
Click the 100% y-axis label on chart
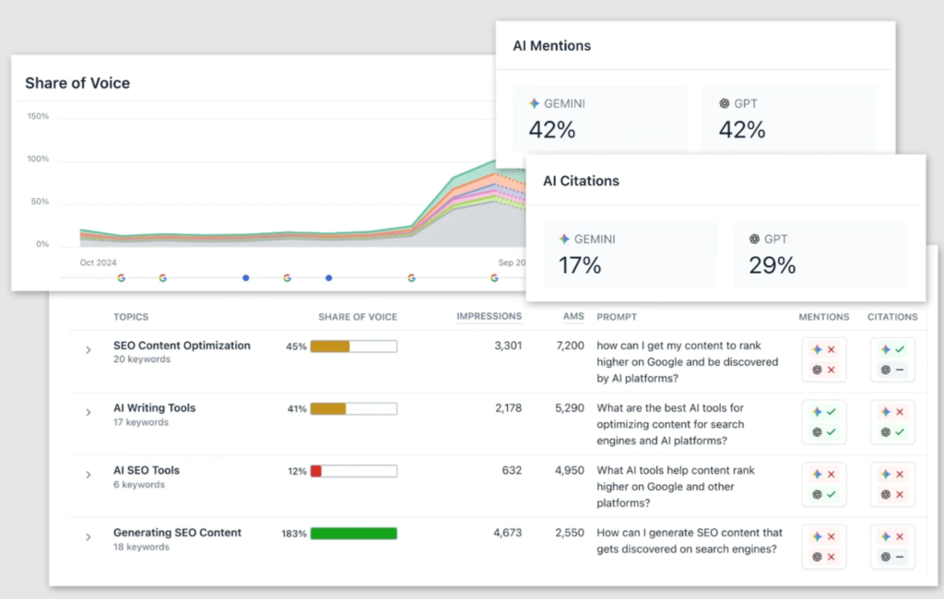(x=38, y=159)
